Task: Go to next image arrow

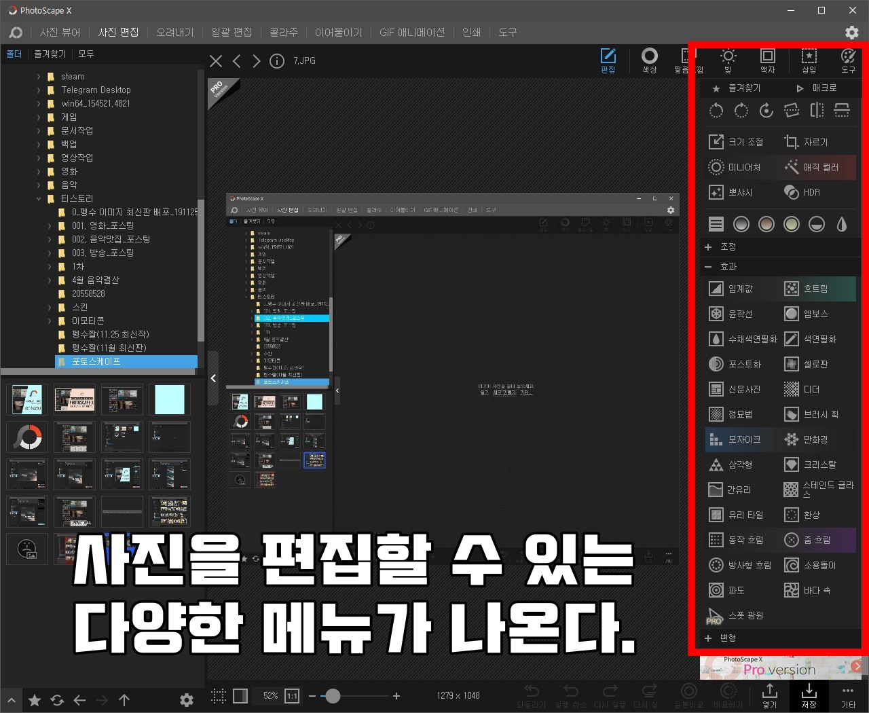Action: point(257,61)
